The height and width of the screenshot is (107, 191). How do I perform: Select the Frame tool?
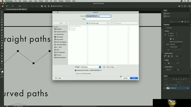(2, 25)
